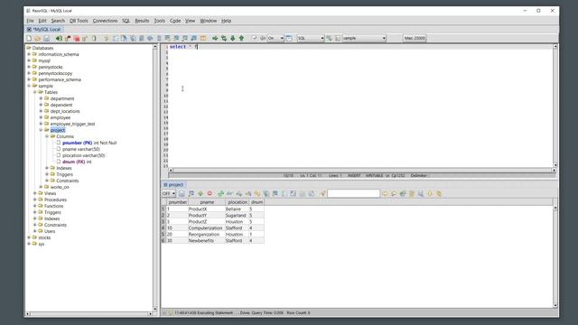Image resolution: width=578 pixels, height=325 pixels.
Task: Click the results grid vertical scrollbar
Action: [x=555, y=256]
